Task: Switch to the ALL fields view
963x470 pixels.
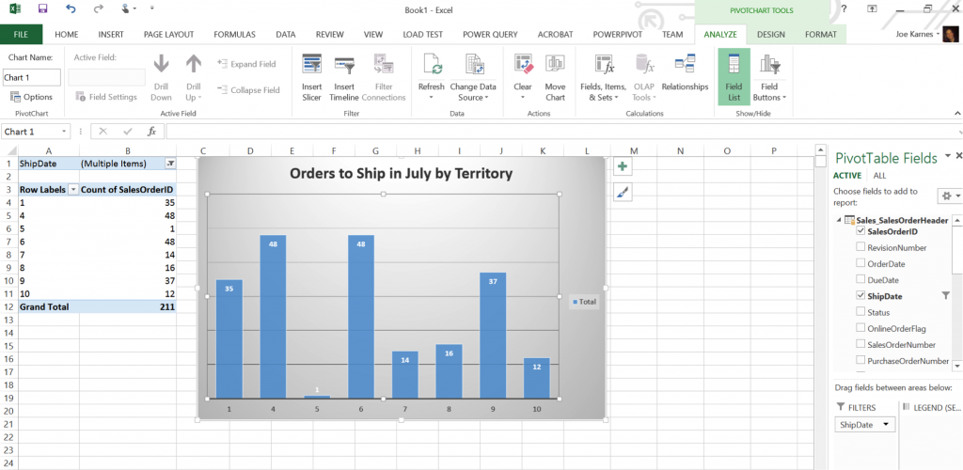Action: 879,176
